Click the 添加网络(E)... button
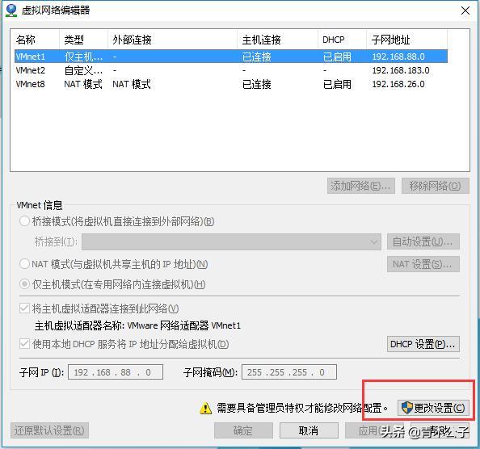The width and height of the screenshot is (480, 449). click(361, 186)
